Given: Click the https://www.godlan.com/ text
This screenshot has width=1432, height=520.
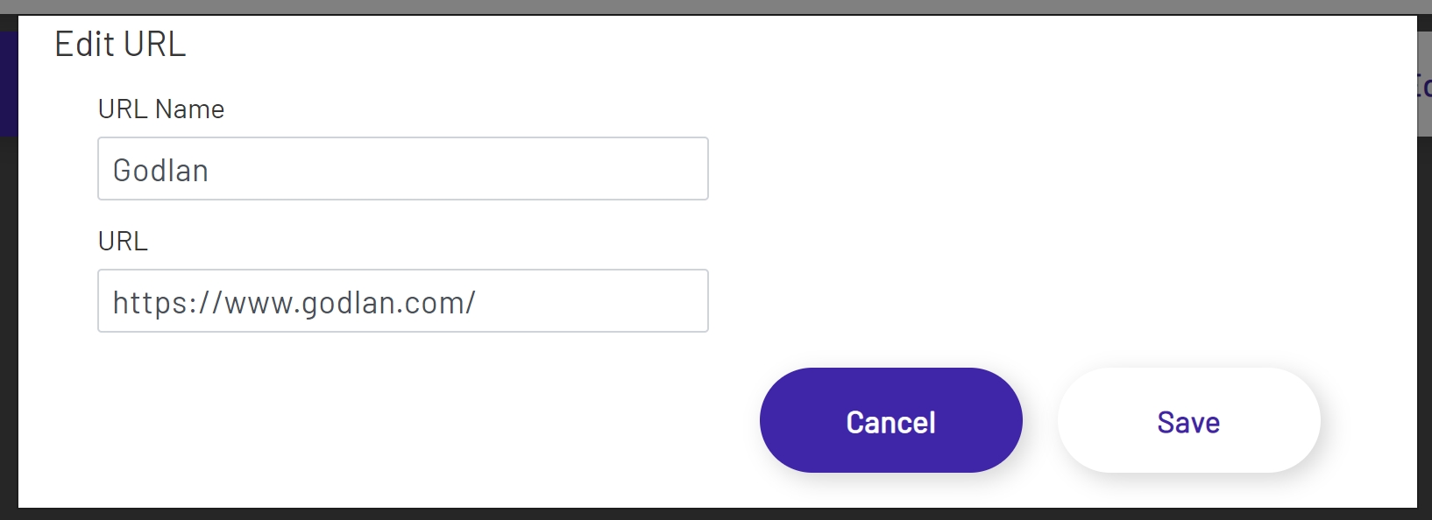Looking at the screenshot, I should (x=293, y=303).
